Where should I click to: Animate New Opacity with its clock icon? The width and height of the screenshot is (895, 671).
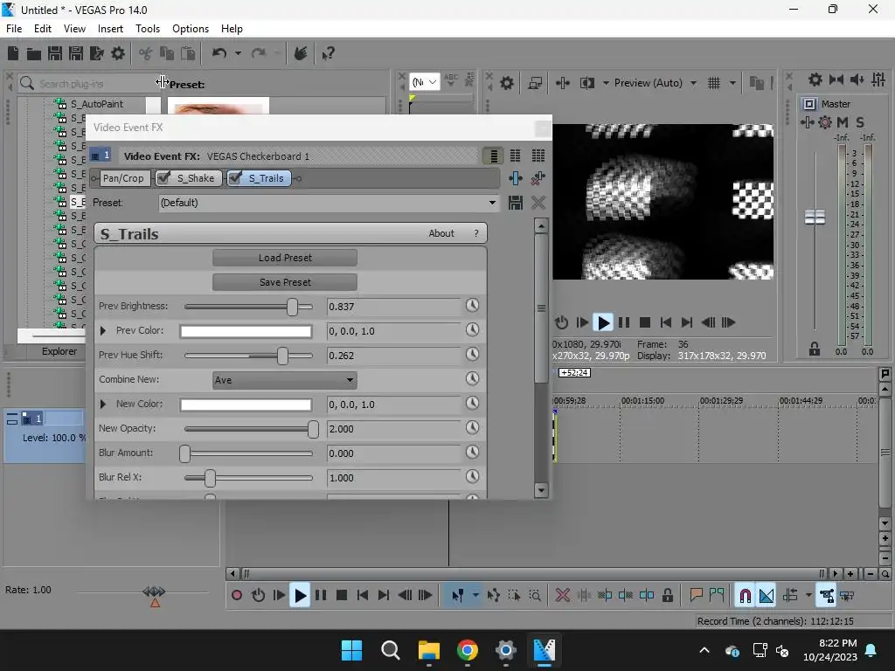click(x=472, y=427)
